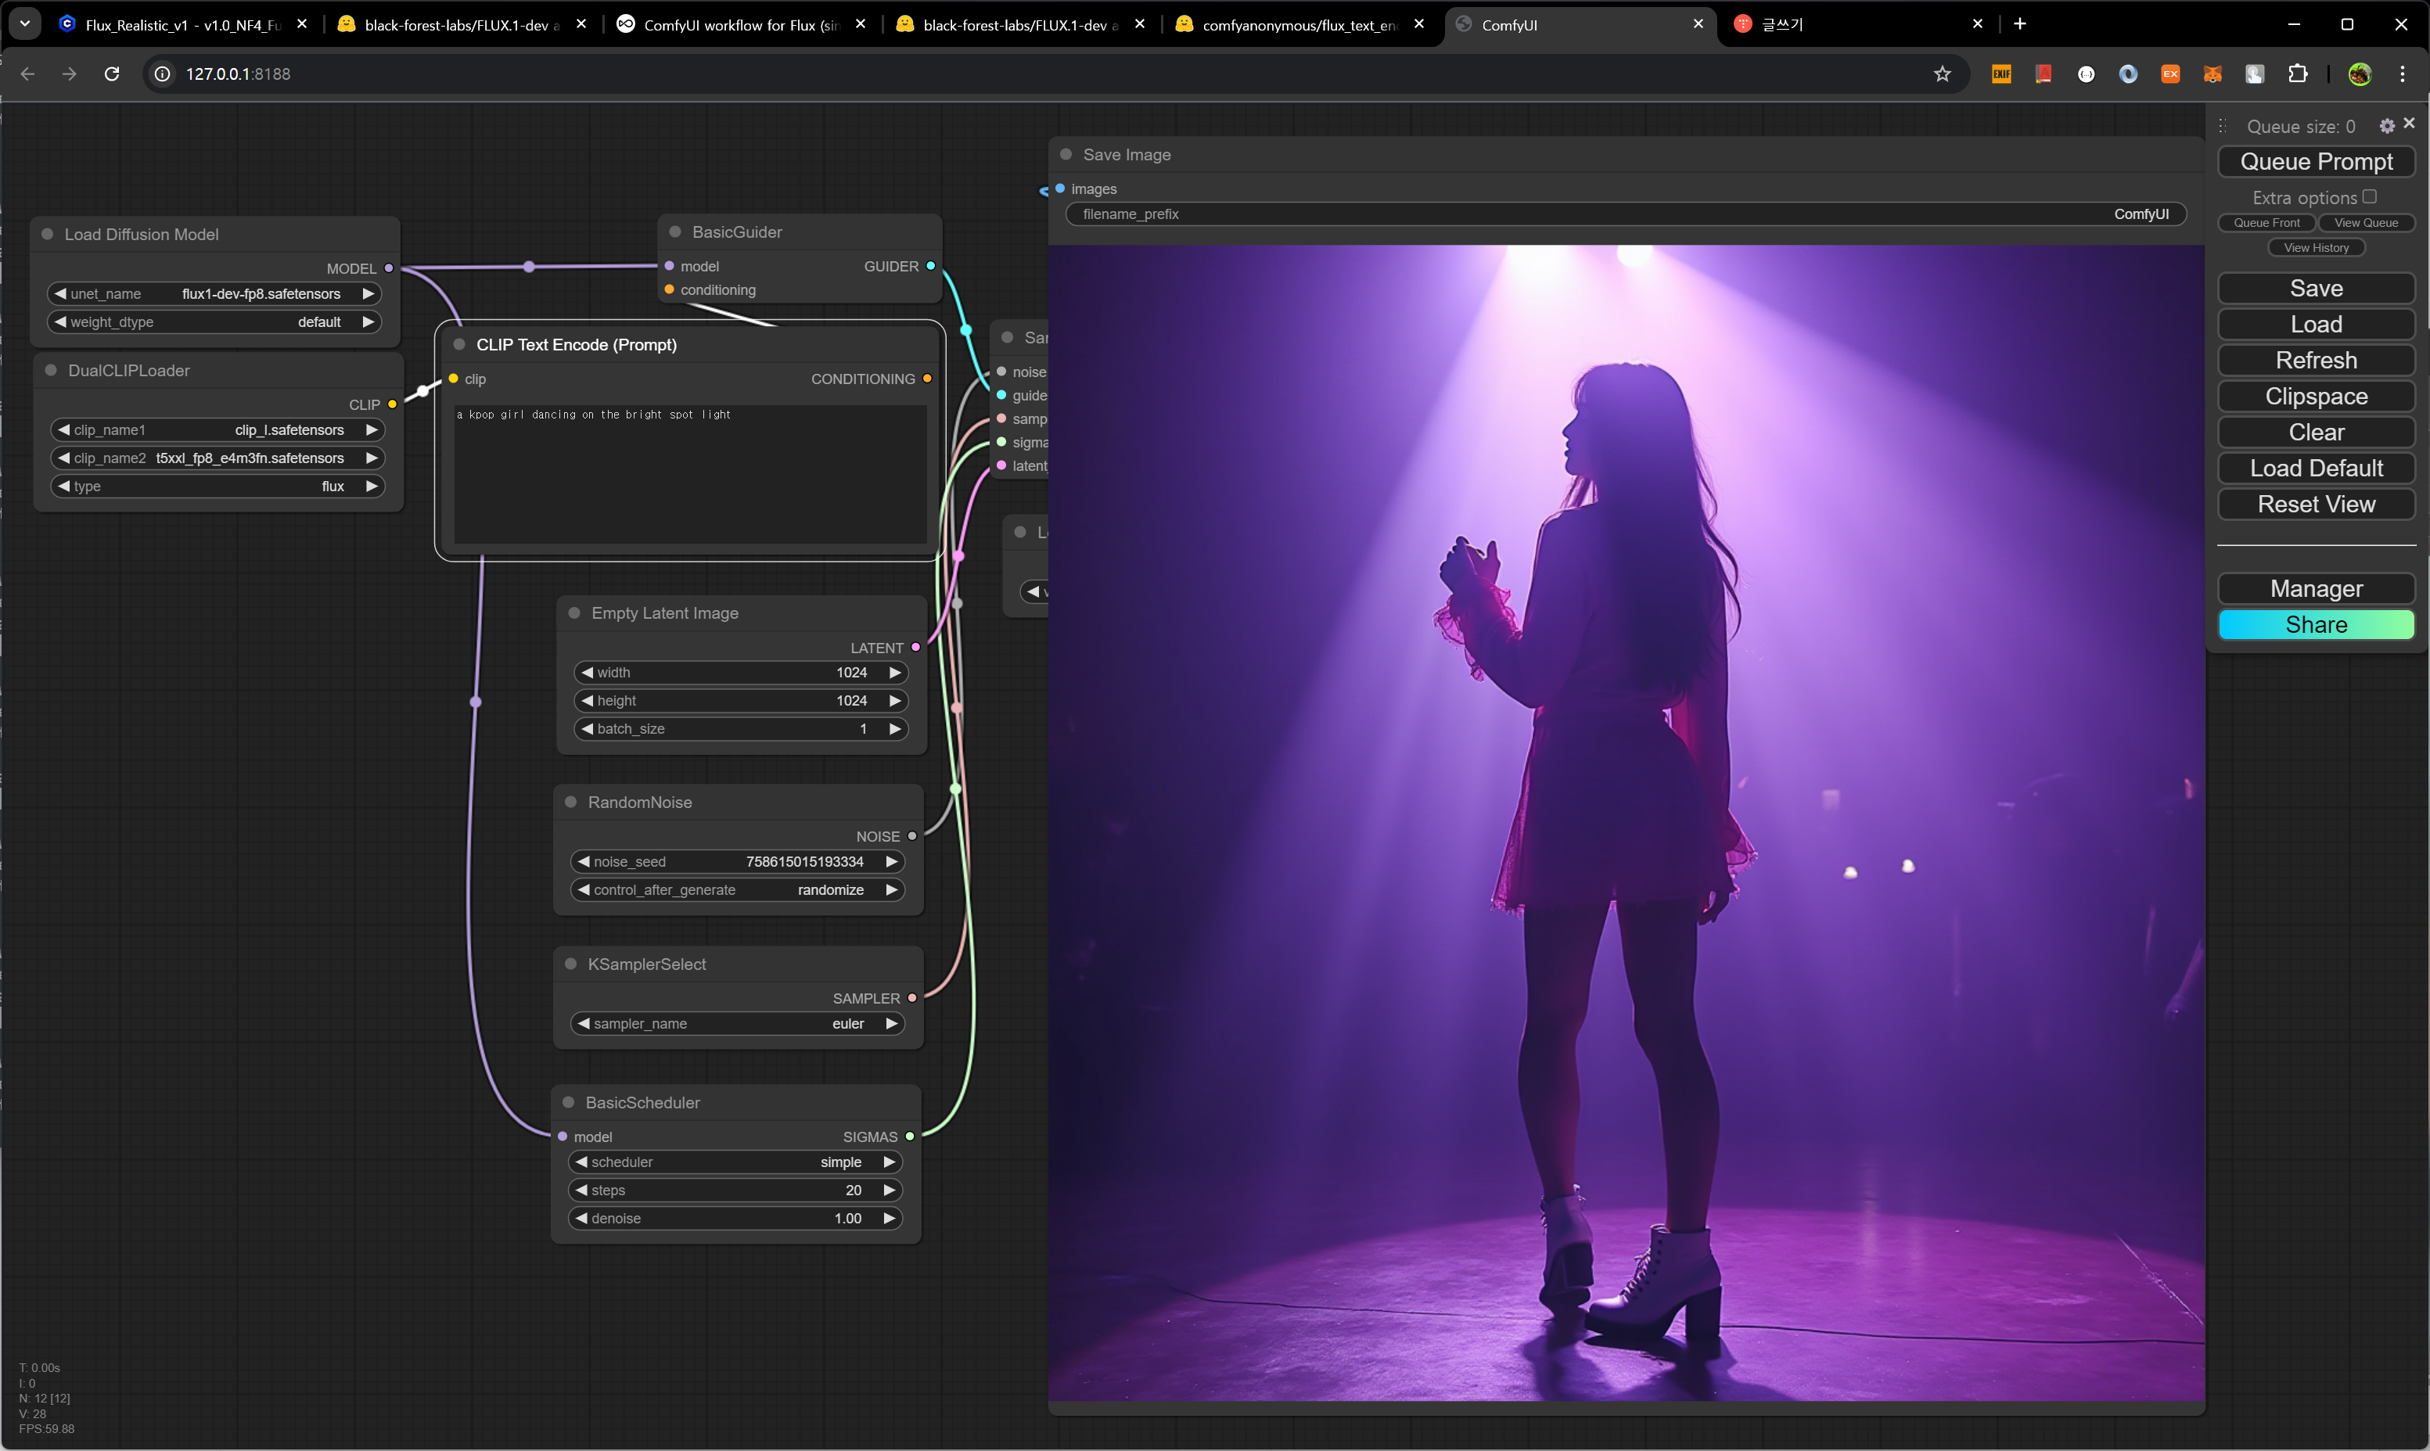Close the ComfyUI menu panel X

[x=2409, y=124]
